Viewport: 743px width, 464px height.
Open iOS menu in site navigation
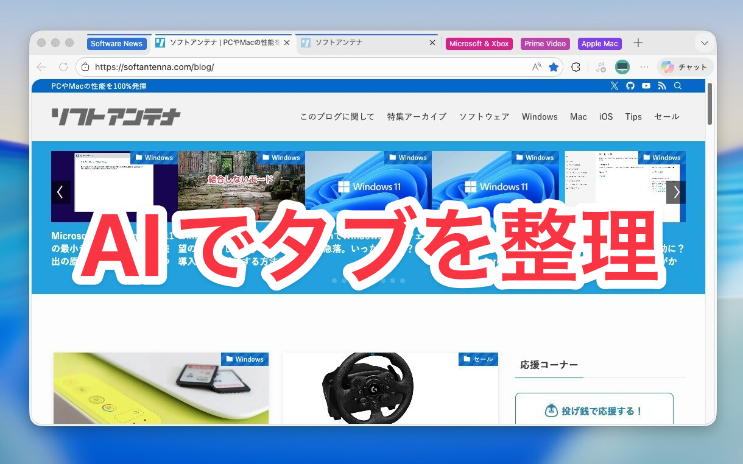(606, 117)
